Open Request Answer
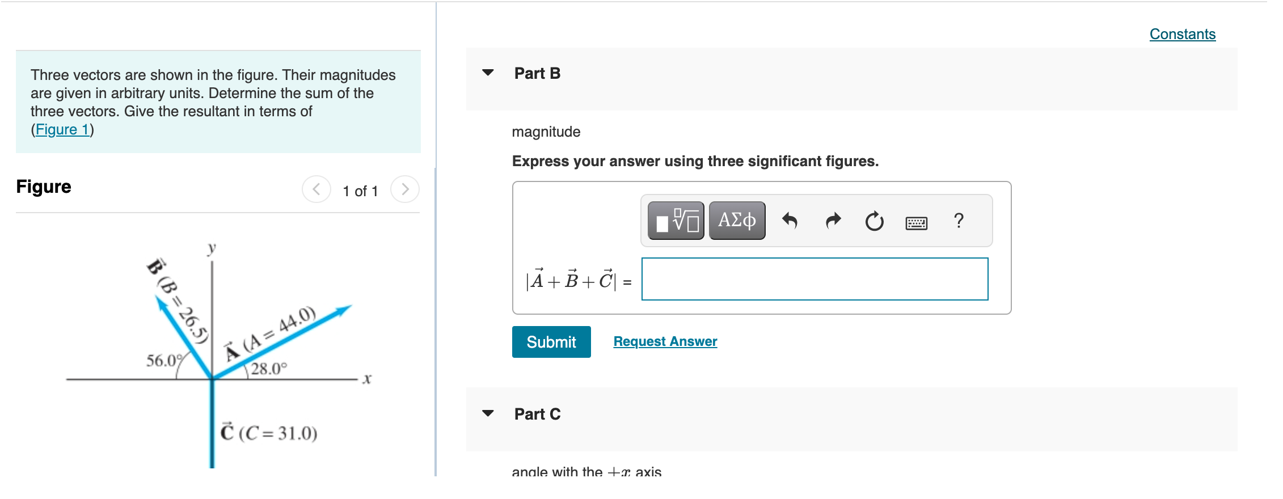This screenshot has height=499, width=1283. pyautogui.click(x=665, y=341)
